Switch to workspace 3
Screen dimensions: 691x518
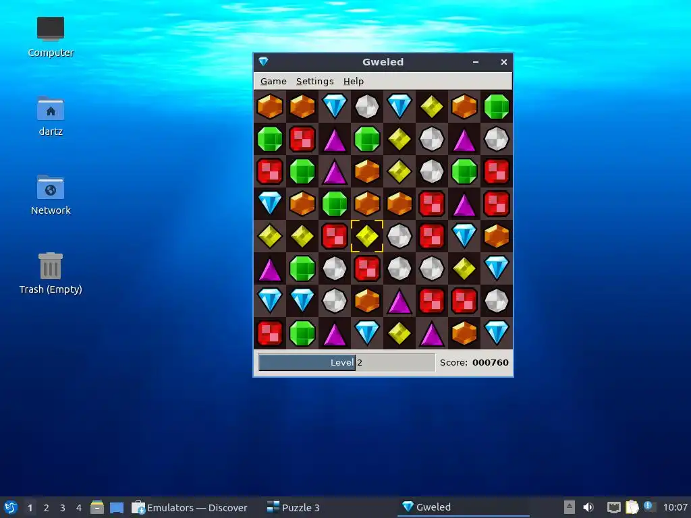pyautogui.click(x=63, y=508)
